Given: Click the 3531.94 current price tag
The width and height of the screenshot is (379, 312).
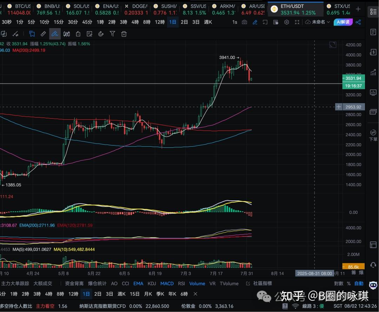Looking at the screenshot, I should (x=353, y=78).
